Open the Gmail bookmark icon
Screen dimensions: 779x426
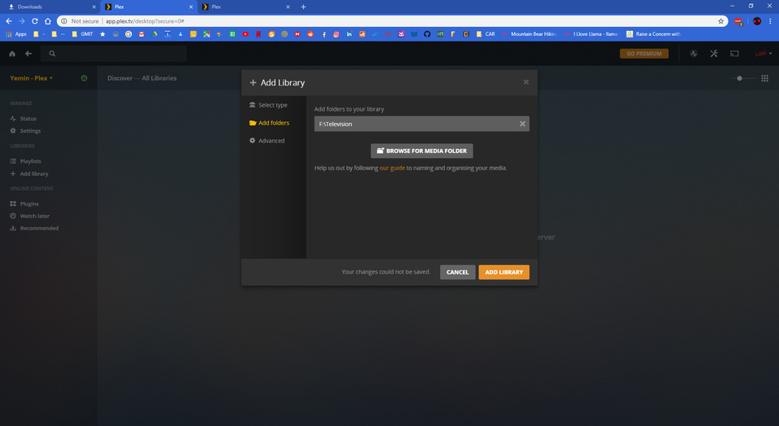[142, 34]
